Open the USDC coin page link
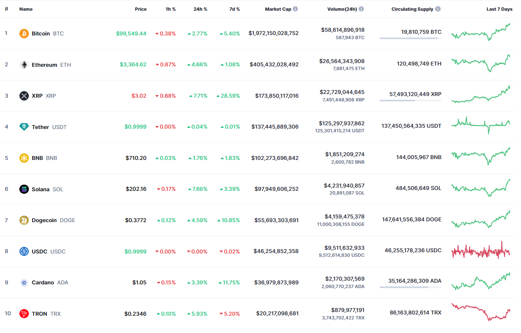 42,251
